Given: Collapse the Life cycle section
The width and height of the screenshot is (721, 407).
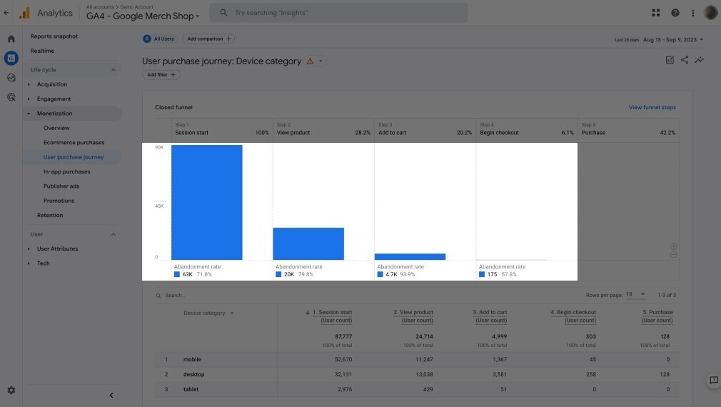Looking at the screenshot, I should (113, 70).
